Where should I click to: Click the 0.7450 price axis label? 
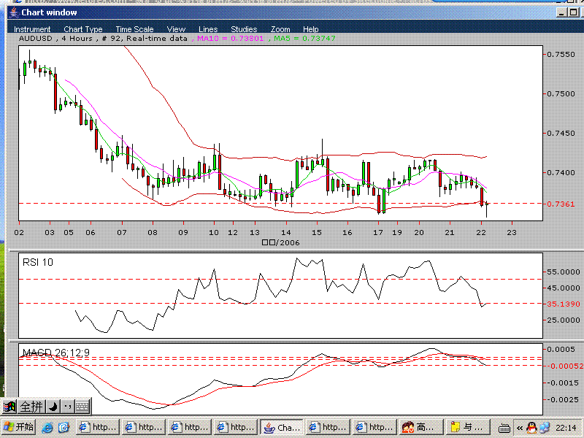pyautogui.click(x=561, y=134)
